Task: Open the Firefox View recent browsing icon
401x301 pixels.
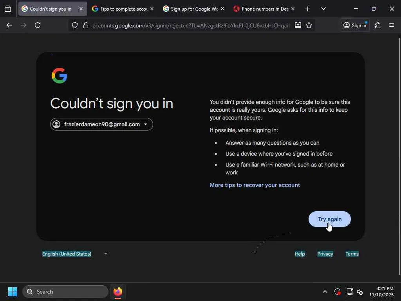Action: tap(8, 9)
